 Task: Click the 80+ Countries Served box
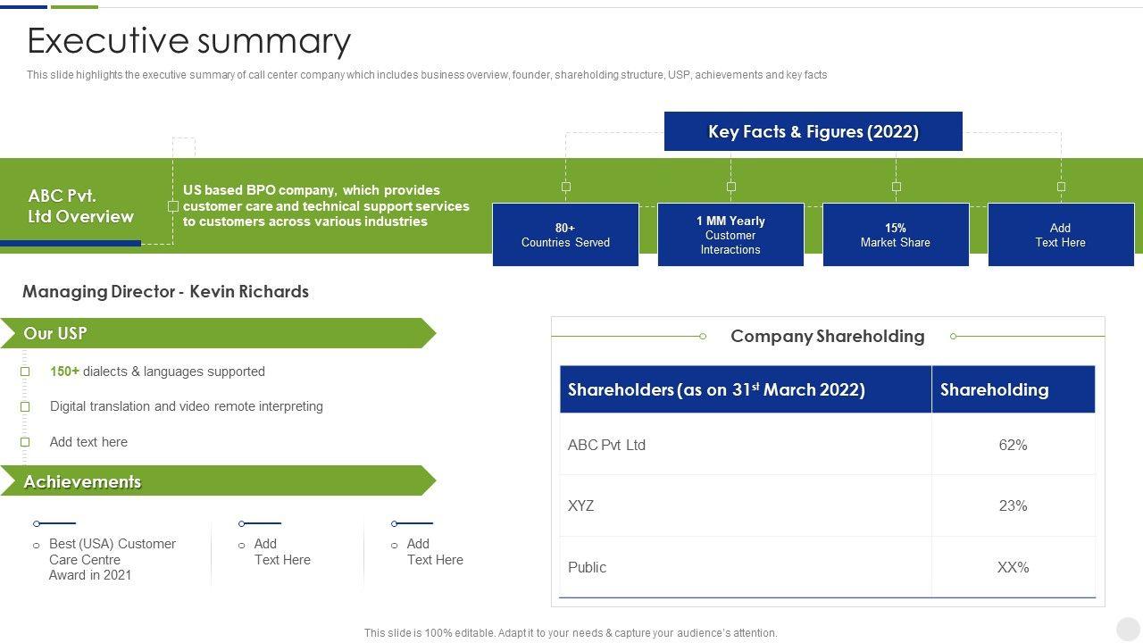565,235
